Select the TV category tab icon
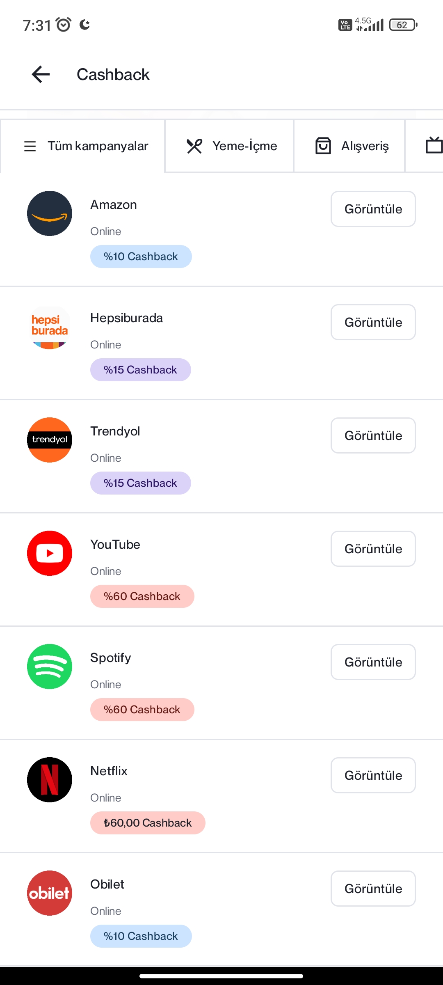The width and height of the screenshot is (443, 985). pos(433,146)
